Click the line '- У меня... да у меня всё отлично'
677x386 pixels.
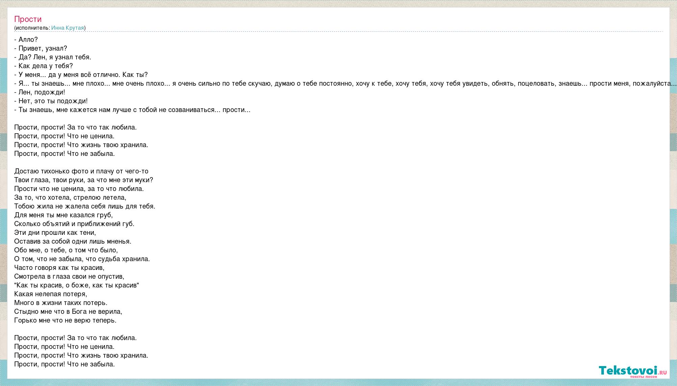(x=81, y=75)
